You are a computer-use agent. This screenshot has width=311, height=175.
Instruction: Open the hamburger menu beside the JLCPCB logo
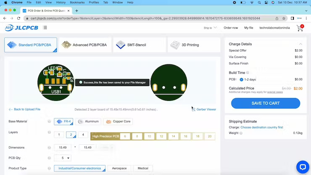coord(45,28)
